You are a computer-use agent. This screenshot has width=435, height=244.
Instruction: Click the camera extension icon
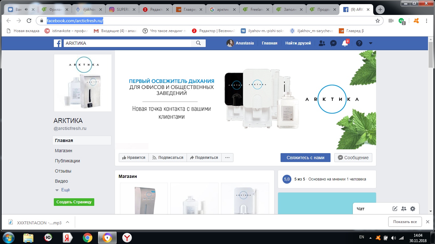[391, 21]
